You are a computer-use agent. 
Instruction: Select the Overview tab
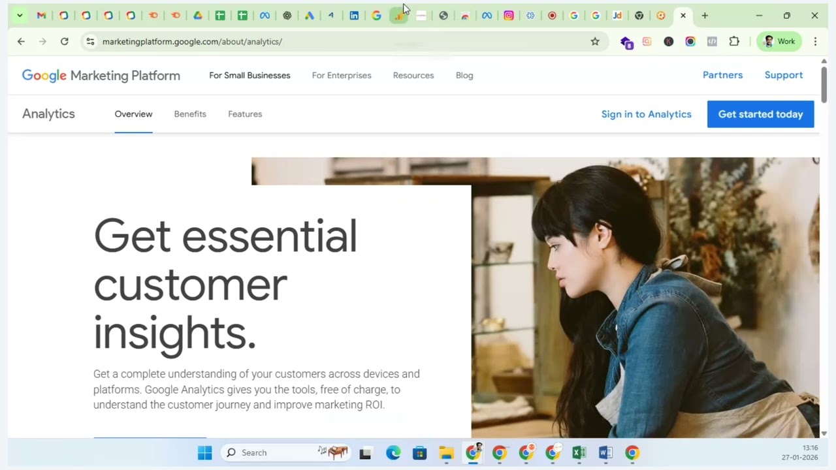[x=133, y=114]
